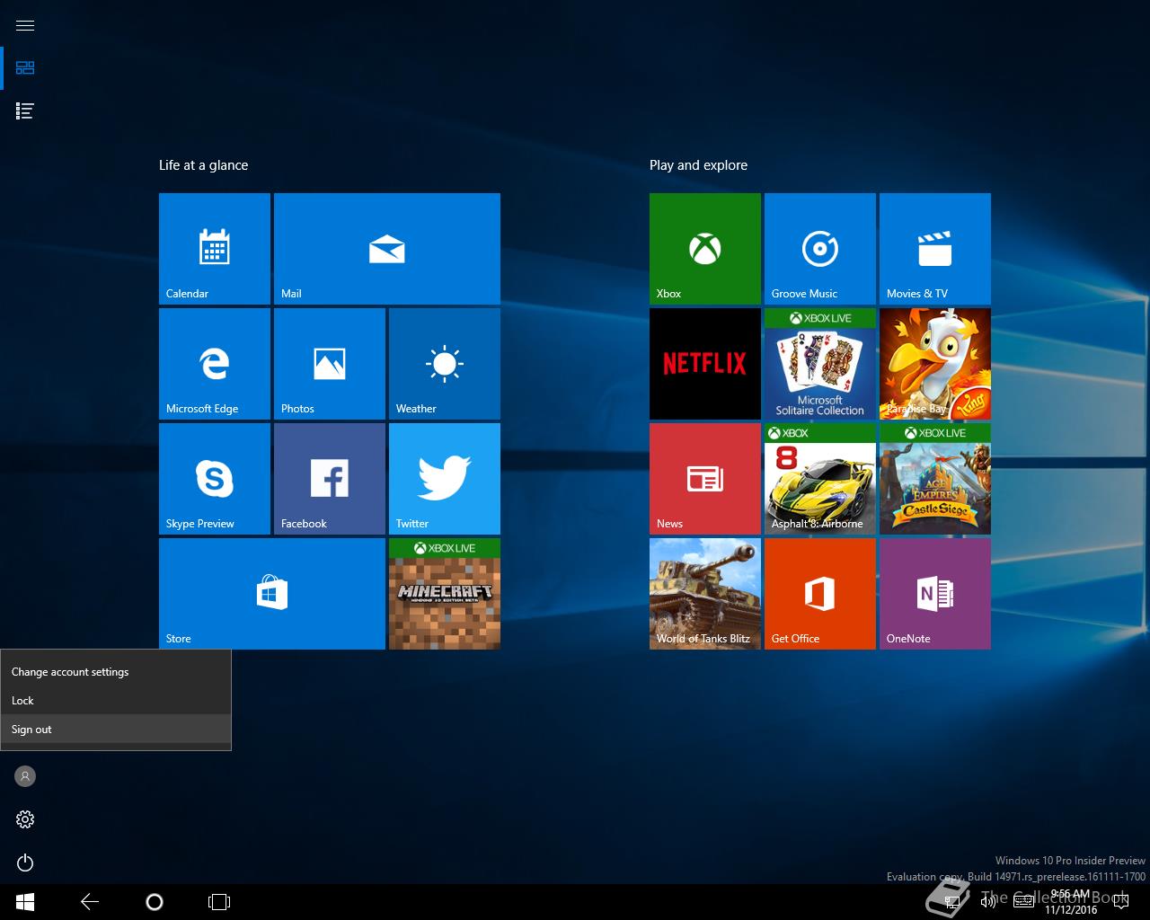Viewport: 1150px width, 920px height.
Task: Open network status tray icon
Action: point(953,902)
